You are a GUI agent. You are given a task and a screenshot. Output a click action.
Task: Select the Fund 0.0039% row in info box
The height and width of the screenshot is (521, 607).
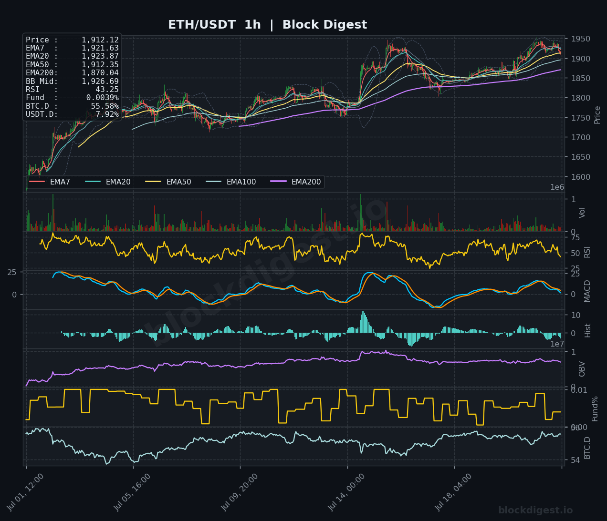tap(72, 98)
